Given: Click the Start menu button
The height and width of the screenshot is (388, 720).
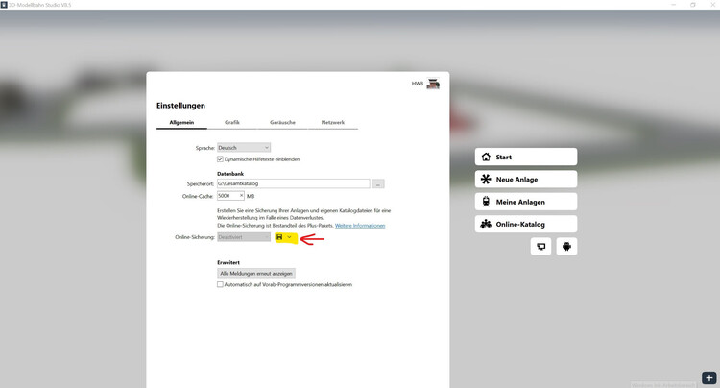Looking at the screenshot, I should point(526,157).
